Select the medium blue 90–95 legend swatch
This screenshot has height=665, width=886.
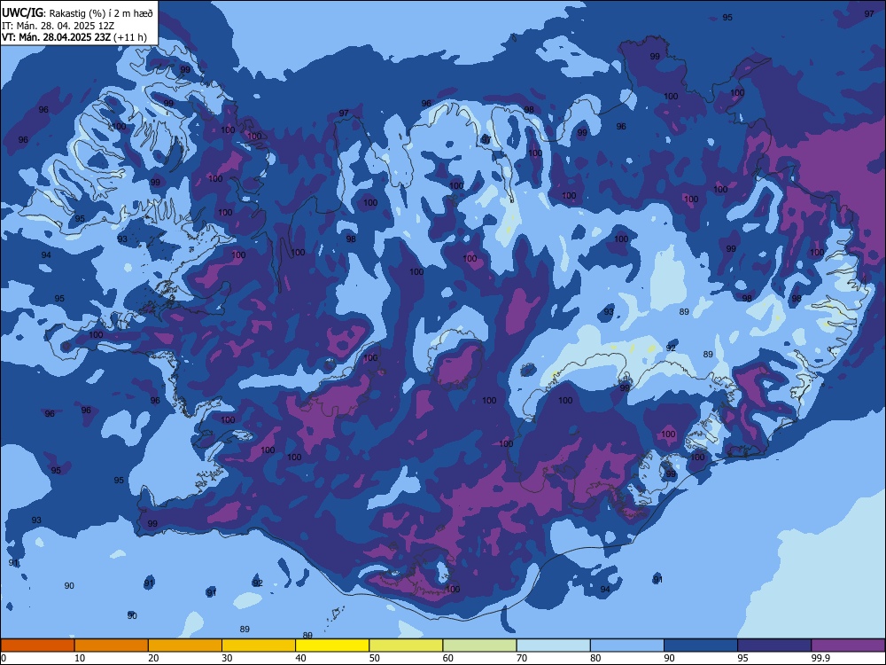(x=701, y=645)
